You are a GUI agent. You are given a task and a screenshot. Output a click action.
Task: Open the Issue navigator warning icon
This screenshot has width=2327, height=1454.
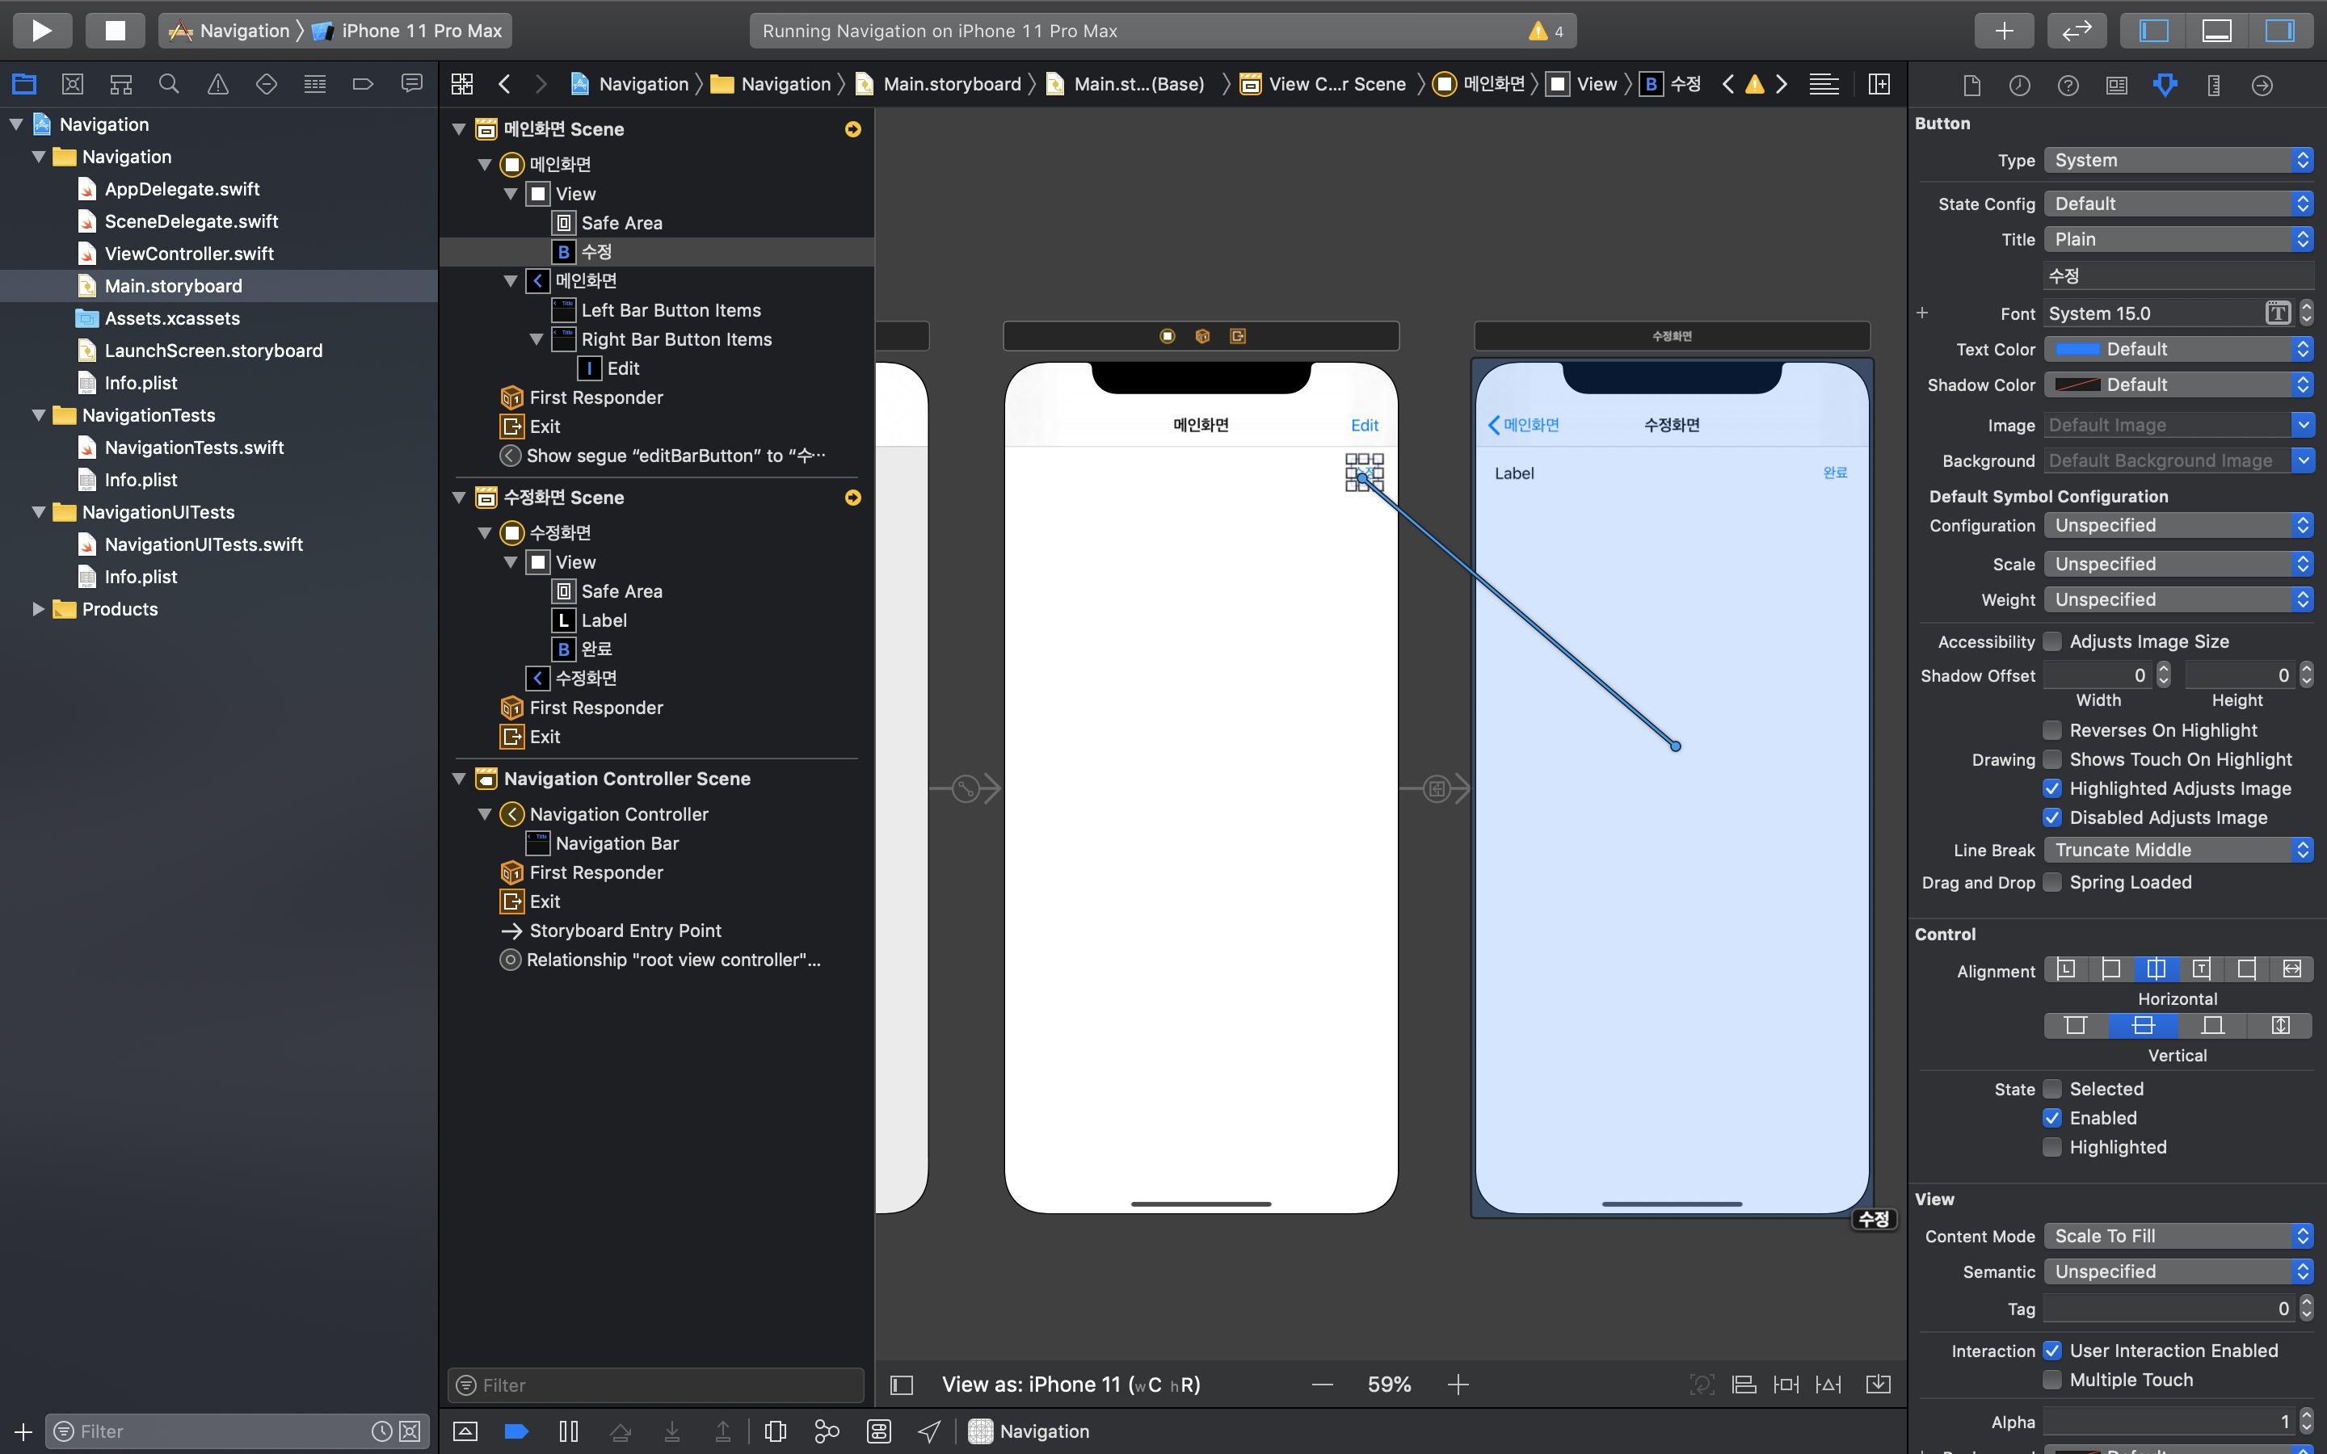tap(218, 85)
